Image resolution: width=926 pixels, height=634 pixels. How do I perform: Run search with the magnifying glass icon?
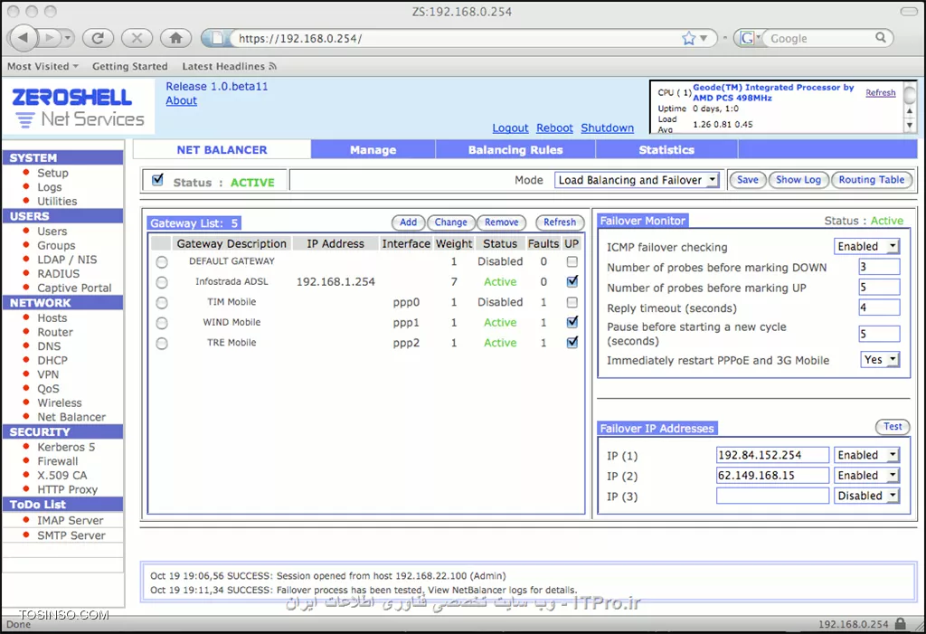pyautogui.click(x=881, y=38)
